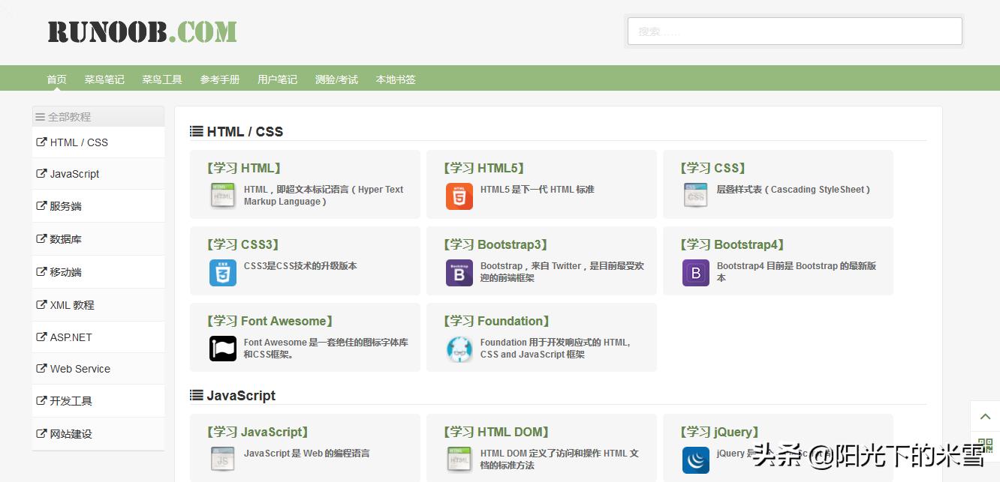The image size is (1000, 482).
Task: Click the Bootstrap4 purple B icon
Action: point(695,273)
